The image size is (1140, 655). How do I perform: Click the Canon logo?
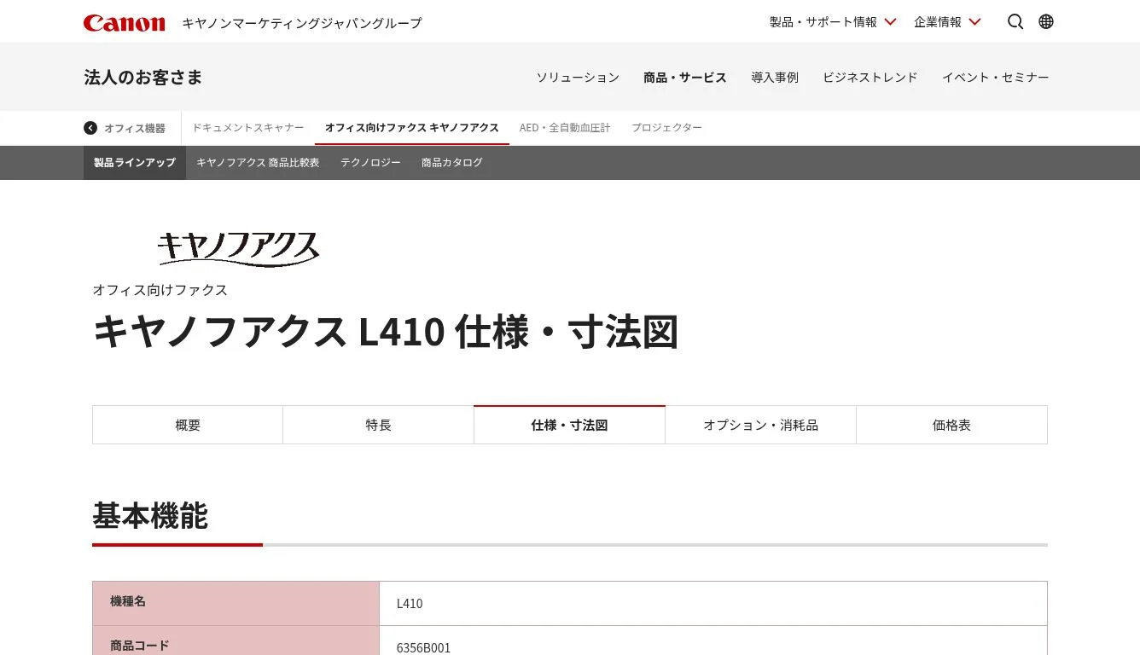click(125, 22)
